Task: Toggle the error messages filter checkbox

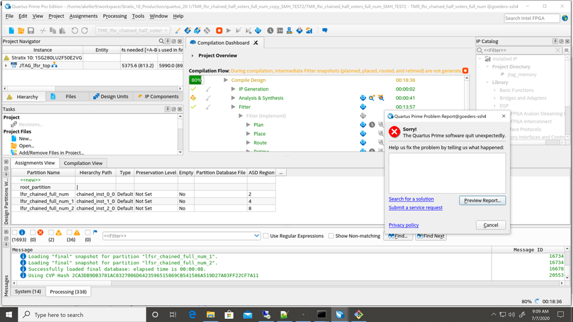Action: (x=33, y=233)
